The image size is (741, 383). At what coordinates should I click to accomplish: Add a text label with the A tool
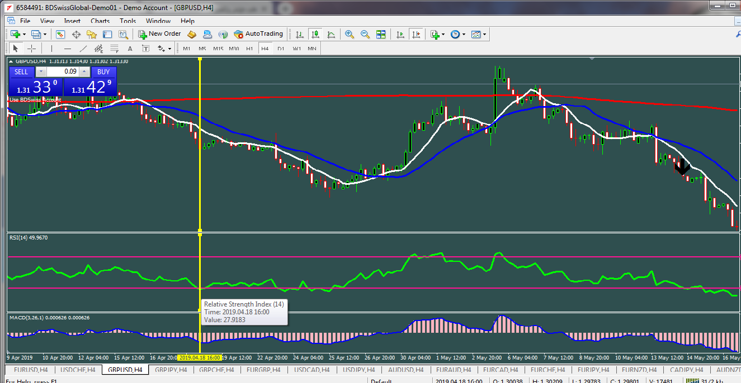(130, 49)
